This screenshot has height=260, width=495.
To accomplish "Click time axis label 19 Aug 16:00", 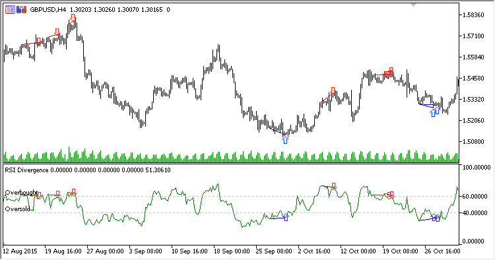I will [x=63, y=251].
